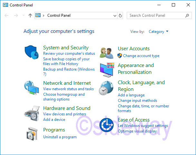Image resolution: width=196 pixels, height=155 pixels.
Task: Click Optimize visual display link
Action: point(137,131)
